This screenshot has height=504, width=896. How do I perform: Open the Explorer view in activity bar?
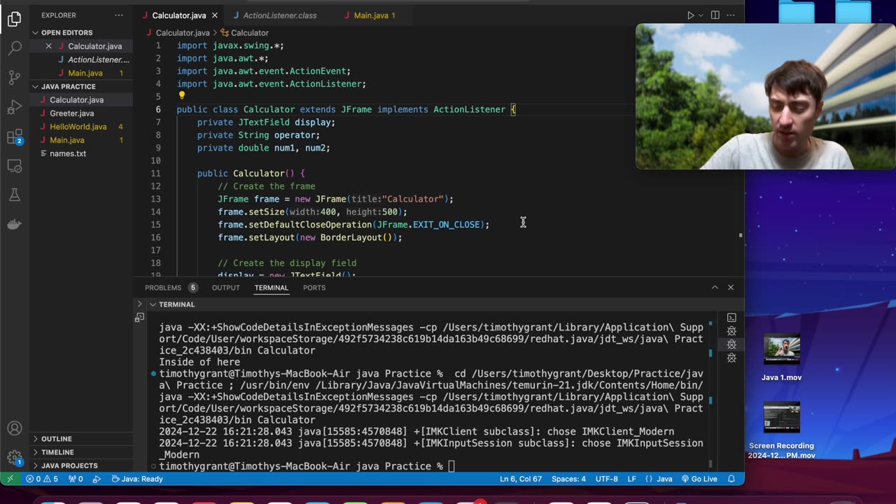click(x=15, y=20)
